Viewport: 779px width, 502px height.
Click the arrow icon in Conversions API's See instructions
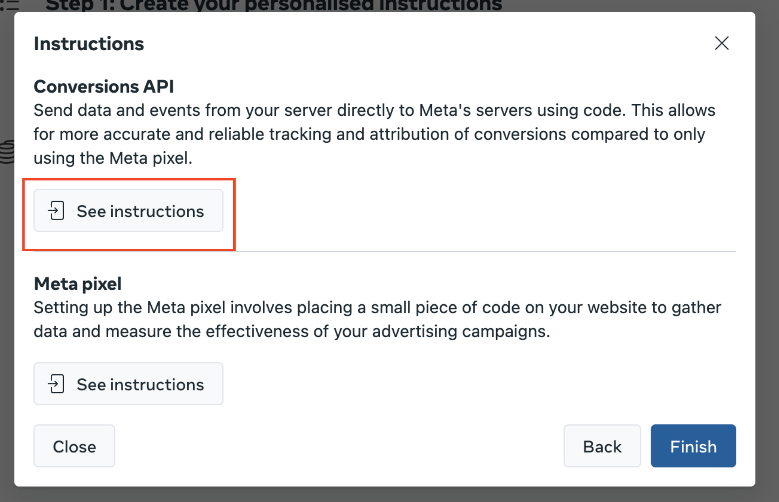tap(56, 210)
